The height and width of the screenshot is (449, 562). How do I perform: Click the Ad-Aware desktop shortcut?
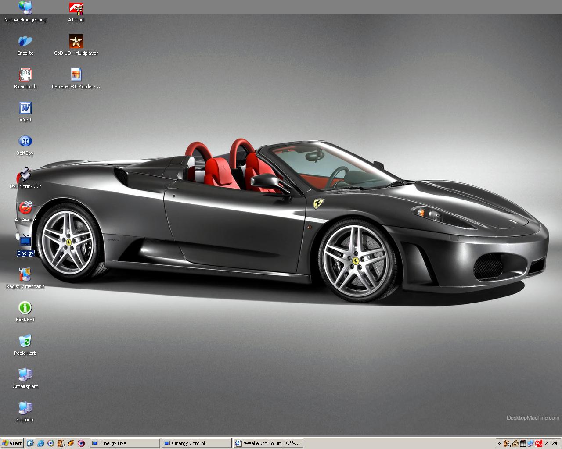click(25, 209)
